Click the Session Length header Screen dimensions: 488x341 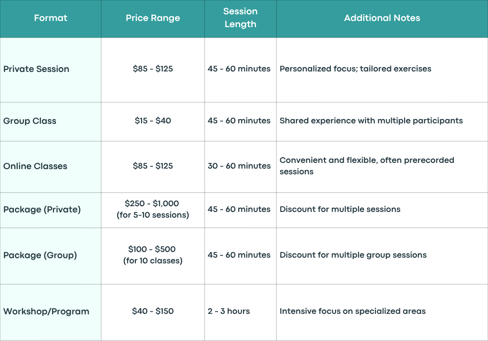[240, 19]
